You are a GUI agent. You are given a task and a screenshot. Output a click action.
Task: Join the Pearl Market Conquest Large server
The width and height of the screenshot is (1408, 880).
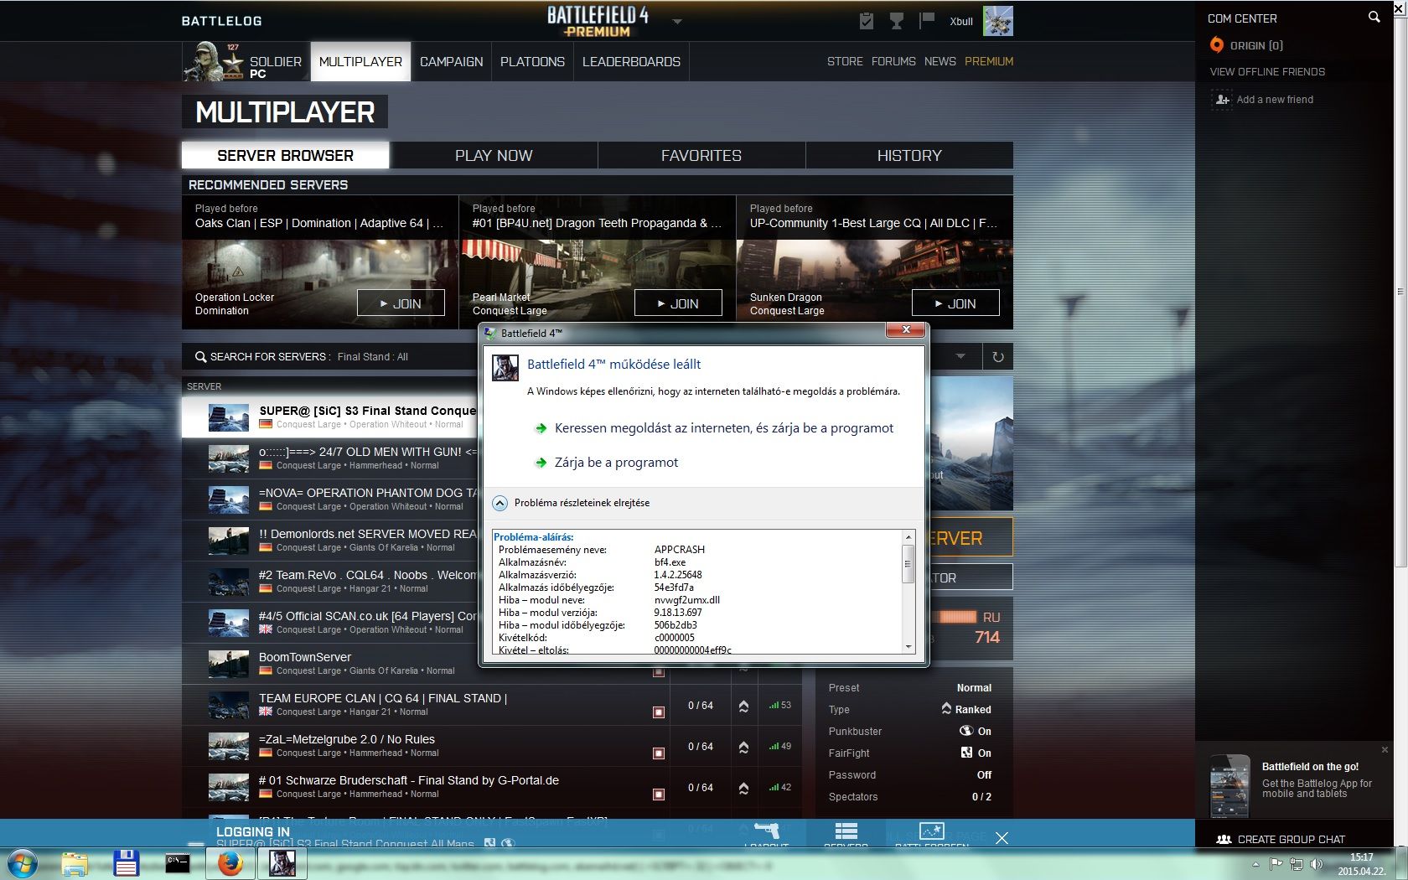pyautogui.click(x=678, y=303)
